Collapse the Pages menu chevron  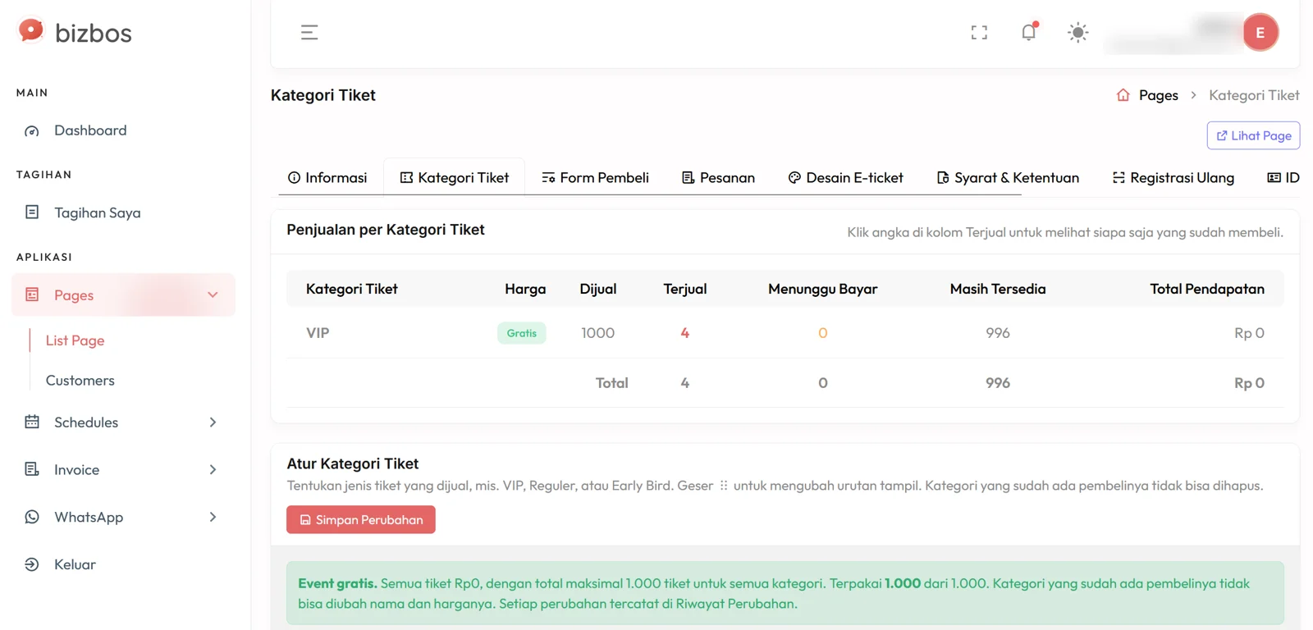[213, 294]
